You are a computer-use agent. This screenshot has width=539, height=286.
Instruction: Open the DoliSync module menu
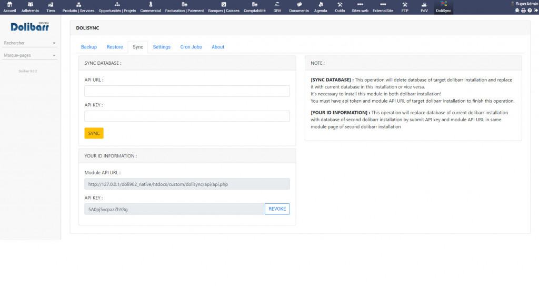(x=443, y=7)
